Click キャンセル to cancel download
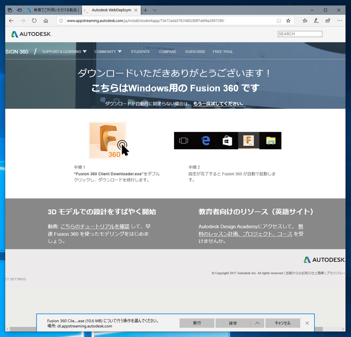The width and height of the screenshot is (351, 337). click(x=283, y=323)
